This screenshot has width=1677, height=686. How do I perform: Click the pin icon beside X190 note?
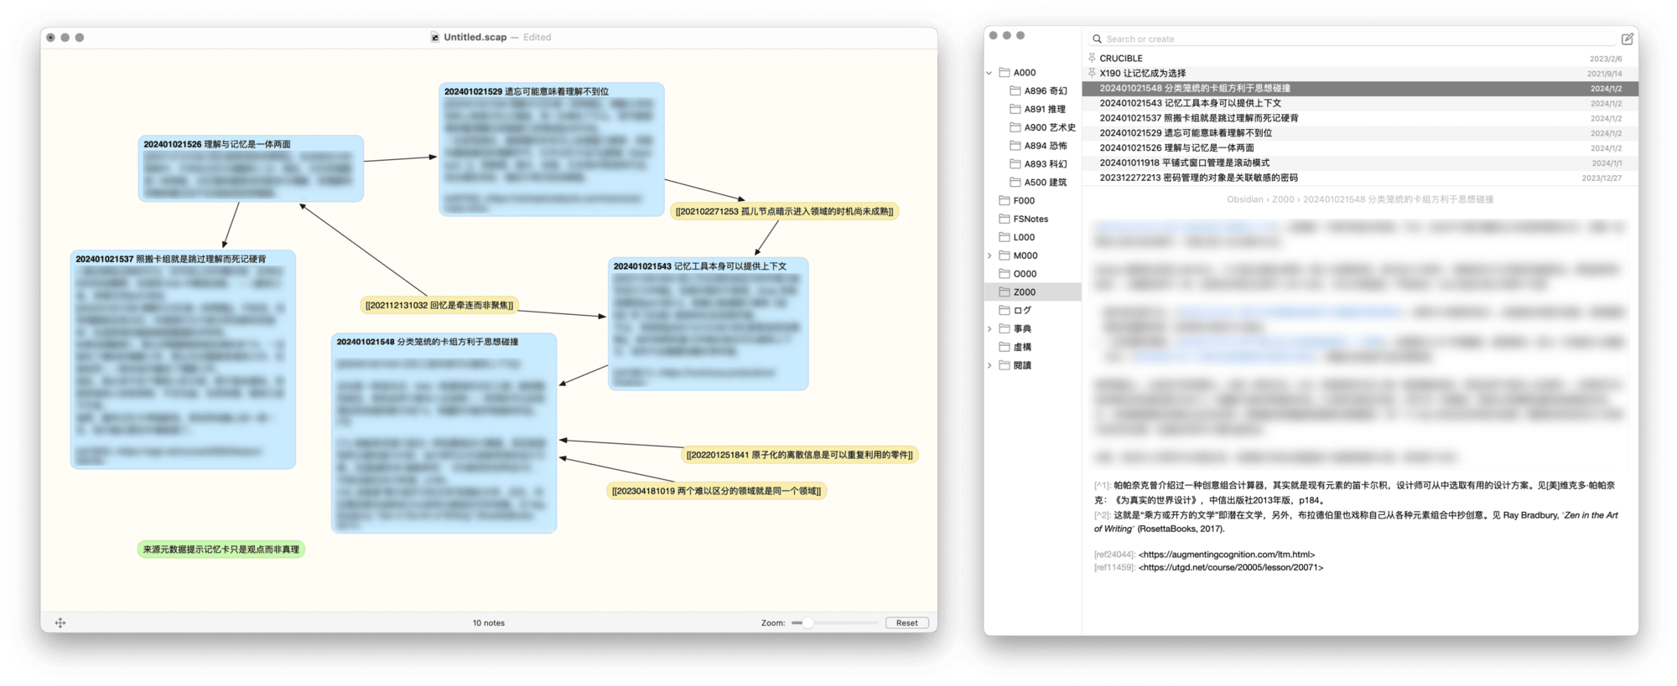tap(1092, 73)
